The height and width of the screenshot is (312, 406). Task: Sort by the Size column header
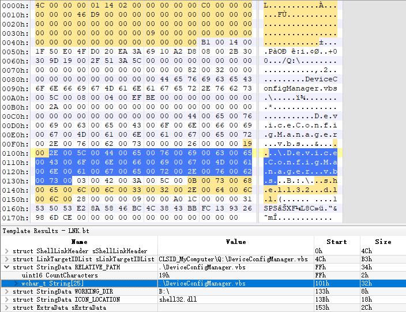(383, 242)
